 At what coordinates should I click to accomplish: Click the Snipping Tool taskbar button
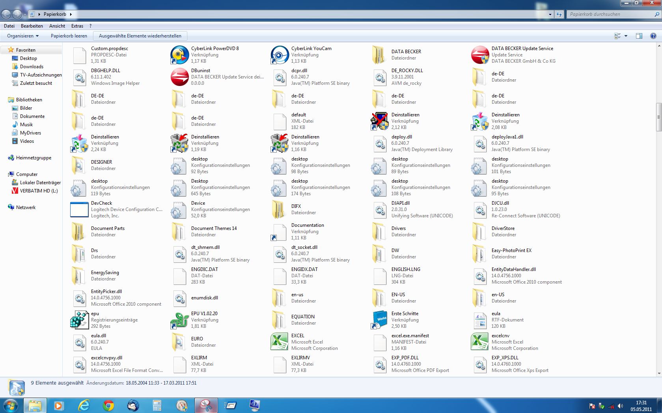point(206,406)
